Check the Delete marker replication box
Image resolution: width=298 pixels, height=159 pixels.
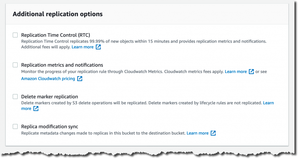pyautogui.click(x=15, y=97)
